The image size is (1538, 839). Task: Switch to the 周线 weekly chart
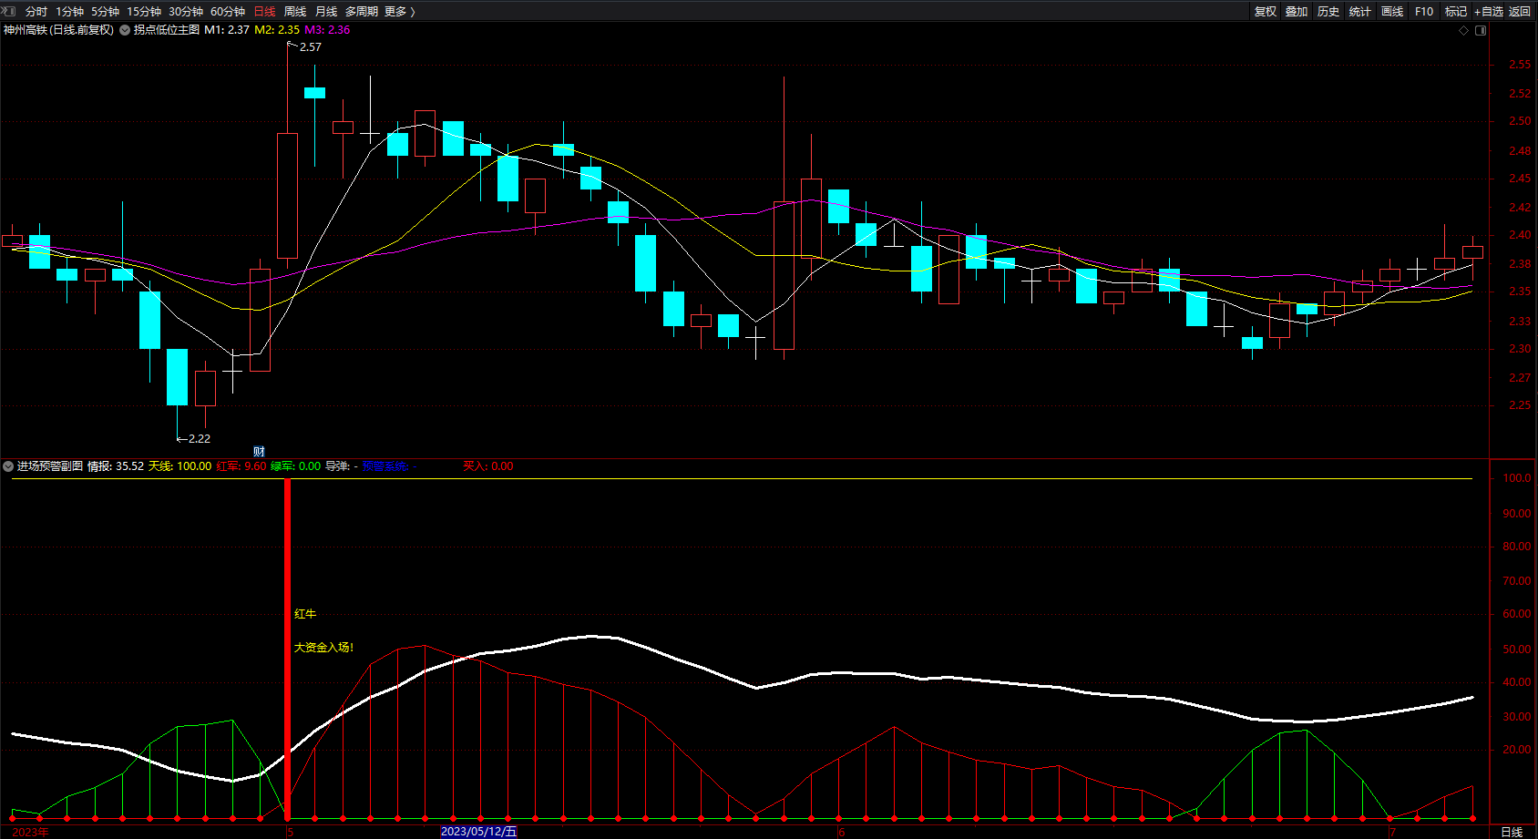(x=295, y=11)
